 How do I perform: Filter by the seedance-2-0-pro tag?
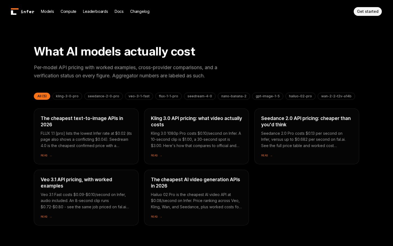(103, 96)
